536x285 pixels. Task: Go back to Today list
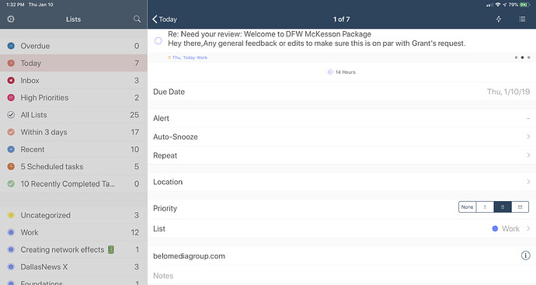click(x=165, y=19)
